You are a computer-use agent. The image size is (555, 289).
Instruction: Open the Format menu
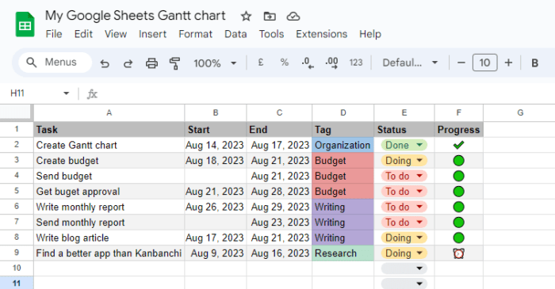(195, 34)
